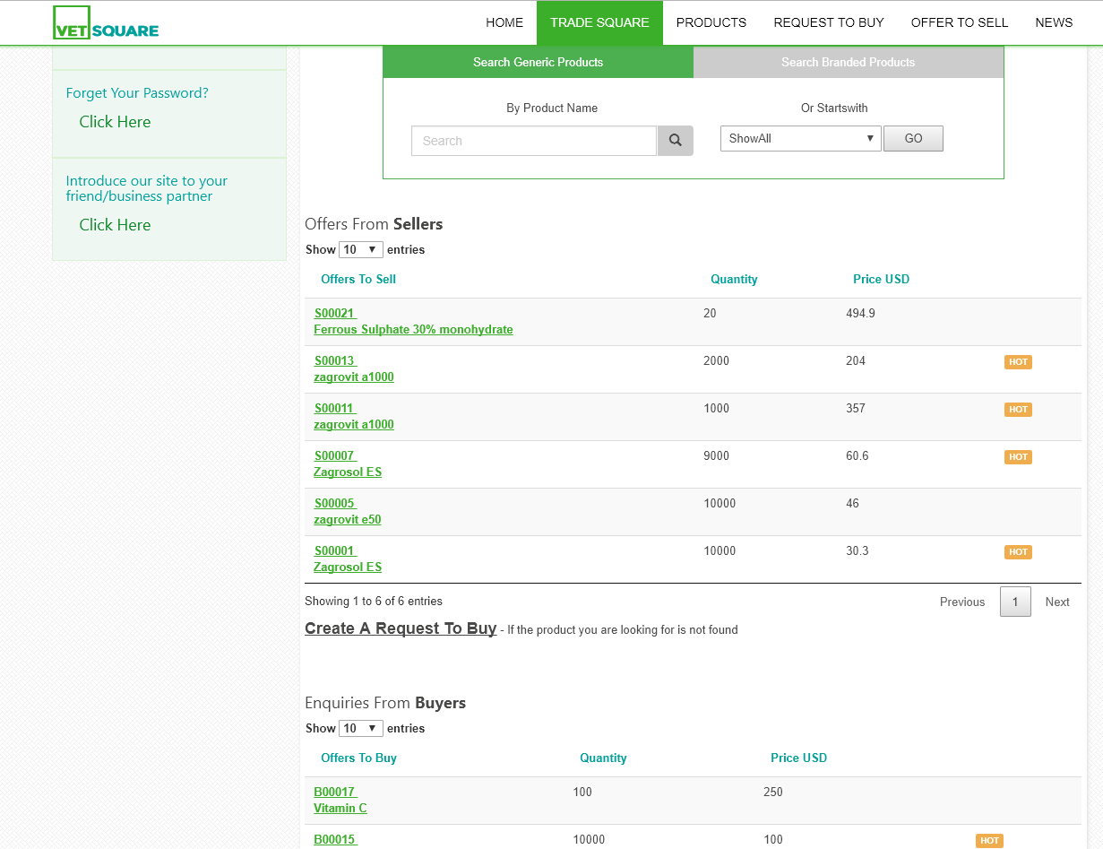Sort sellers table by Price USD
This screenshot has height=849, width=1103.
click(881, 280)
